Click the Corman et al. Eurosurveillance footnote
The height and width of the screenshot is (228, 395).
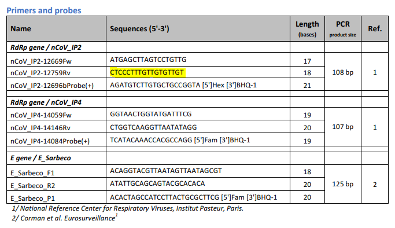point(65,218)
